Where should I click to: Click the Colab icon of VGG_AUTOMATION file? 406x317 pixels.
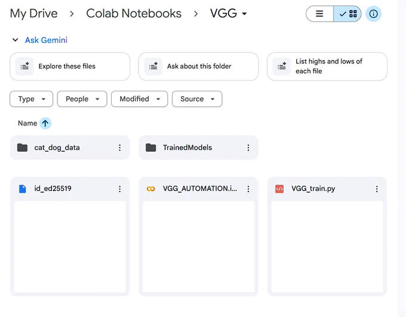click(x=150, y=189)
